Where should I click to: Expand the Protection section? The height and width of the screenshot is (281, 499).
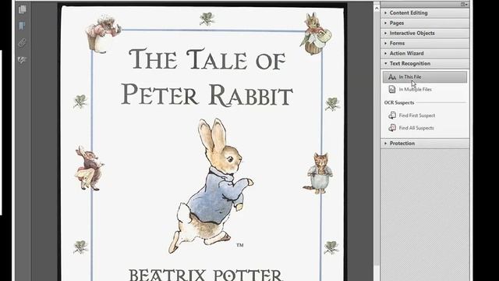click(425, 144)
